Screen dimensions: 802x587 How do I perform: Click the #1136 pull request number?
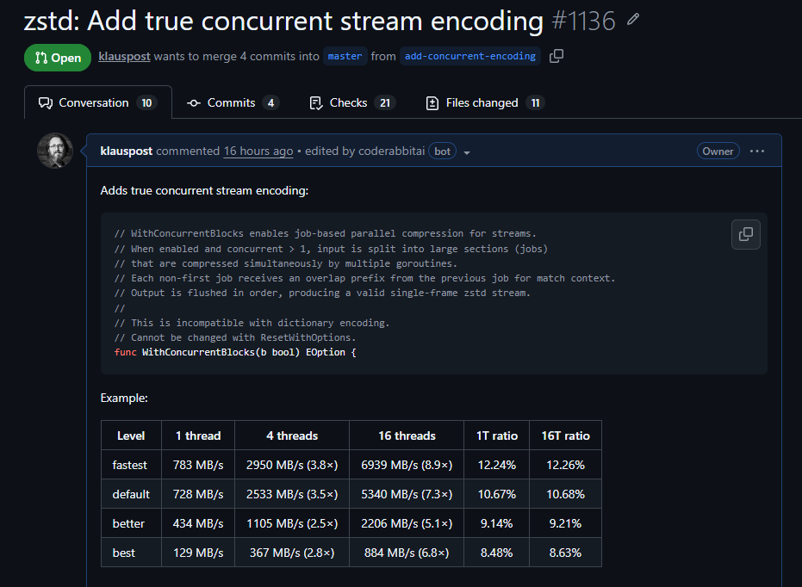point(583,21)
